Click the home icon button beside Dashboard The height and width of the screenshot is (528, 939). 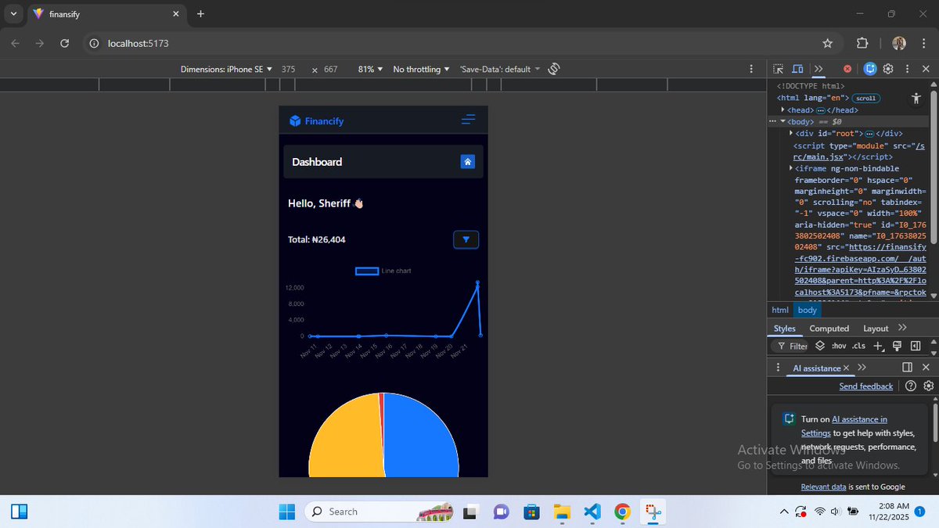[467, 162]
